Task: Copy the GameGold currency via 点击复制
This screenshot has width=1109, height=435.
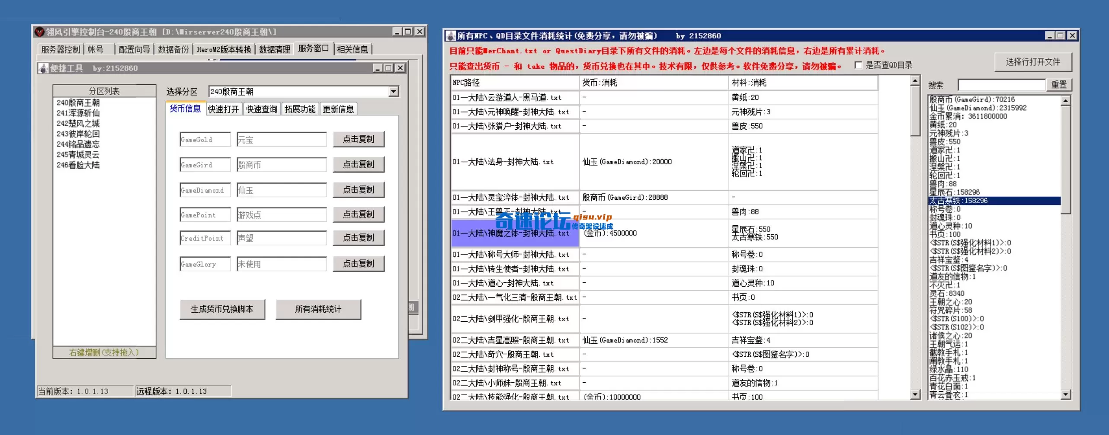Action: coord(359,139)
